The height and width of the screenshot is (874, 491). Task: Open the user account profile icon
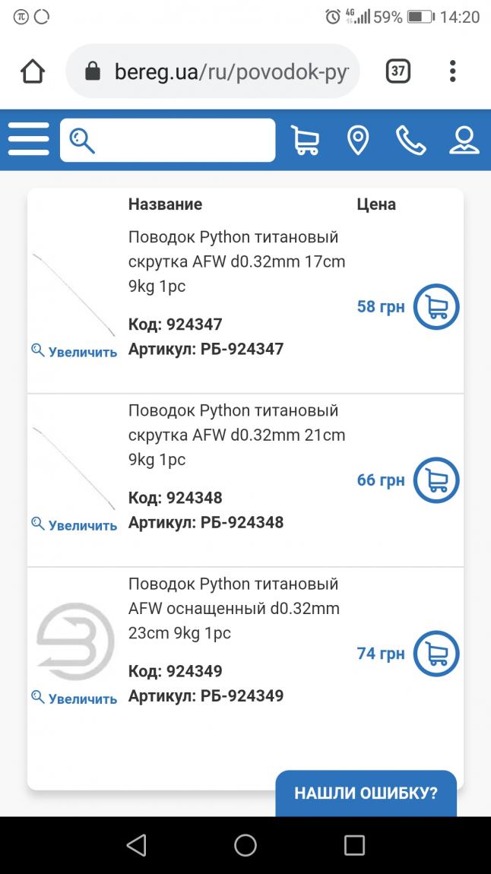click(464, 140)
